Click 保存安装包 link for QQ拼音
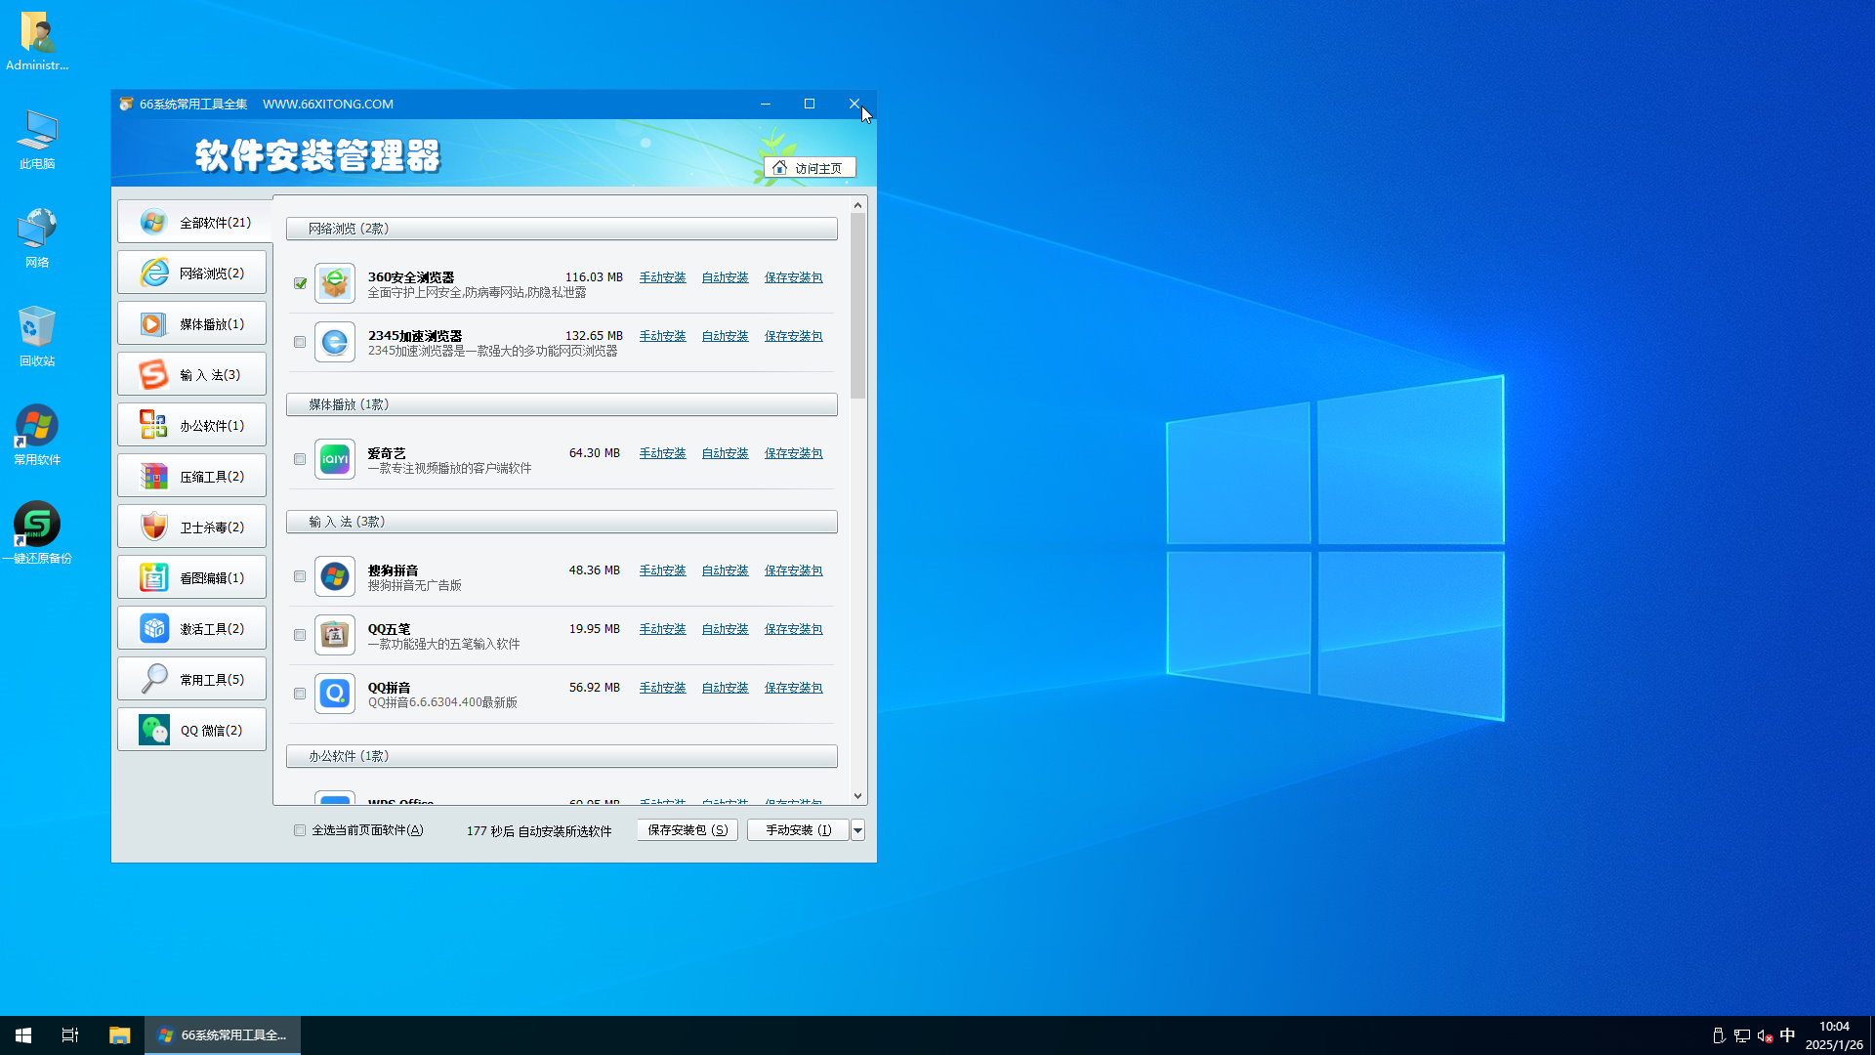Screen dimensions: 1875x1055 [x=793, y=688]
